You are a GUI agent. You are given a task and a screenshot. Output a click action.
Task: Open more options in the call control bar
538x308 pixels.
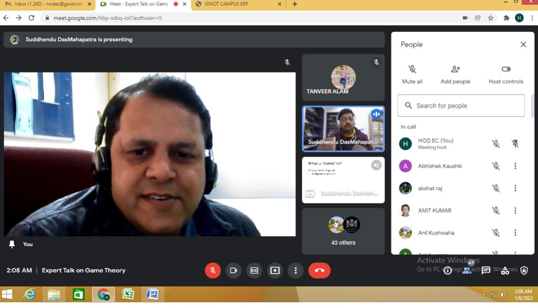pos(296,270)
